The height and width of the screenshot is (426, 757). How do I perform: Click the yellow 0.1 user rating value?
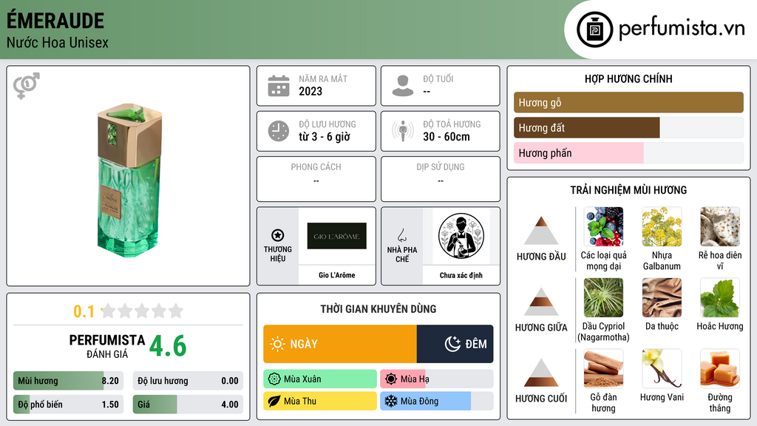[x=84, y=311]
